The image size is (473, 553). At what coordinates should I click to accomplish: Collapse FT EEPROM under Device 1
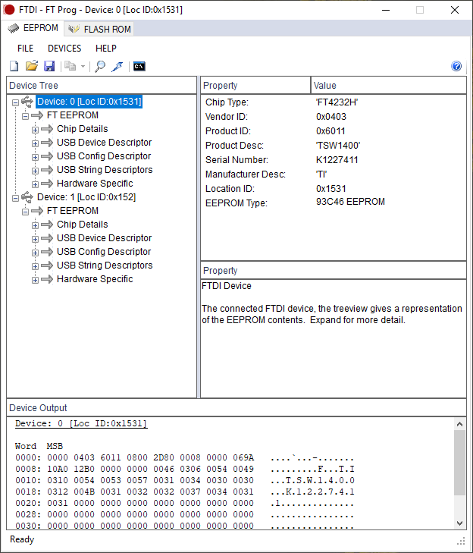click(25, 212)
